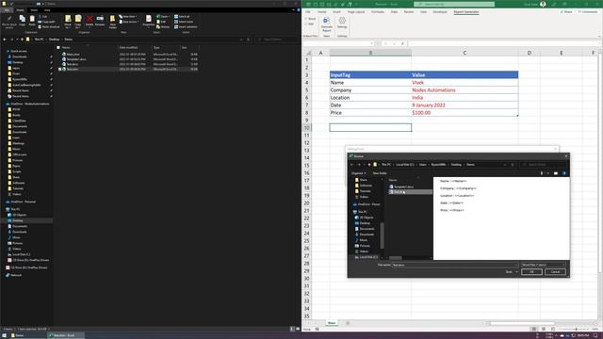This screenshot has height=339, width=603.
Task: Click Insert Function fx icon
Action: (x=402, y=43)
